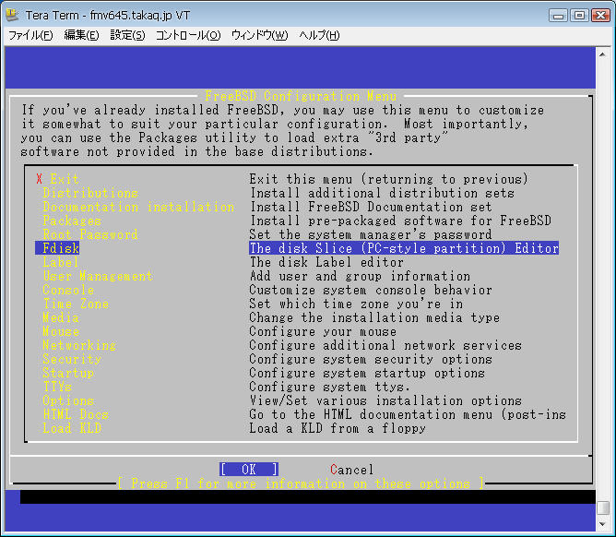The image size is (616, 537).
Task: Select the Media entry
Action: pyautogui.click(x=61, y=317)
